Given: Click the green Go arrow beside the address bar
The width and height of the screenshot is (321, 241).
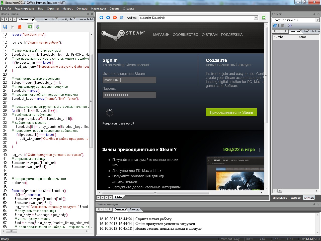Looking at the screenshot, I should (x=264, y=18).
